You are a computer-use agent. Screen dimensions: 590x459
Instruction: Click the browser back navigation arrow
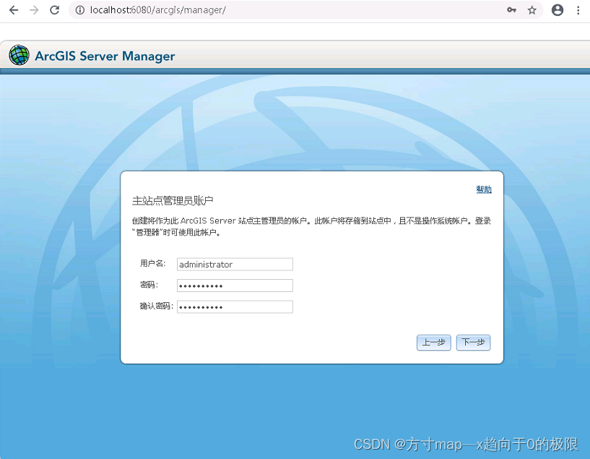tap(13, 10)
